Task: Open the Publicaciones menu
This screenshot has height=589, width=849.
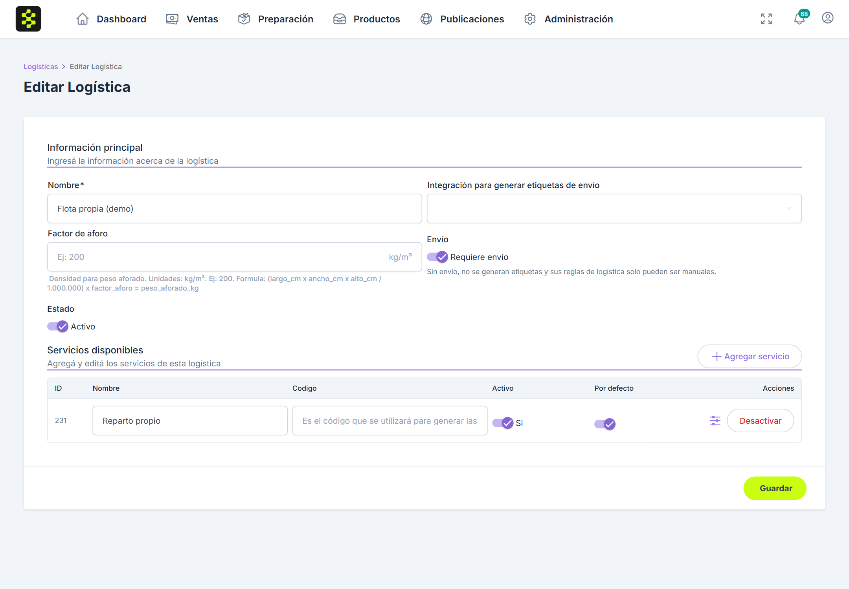Action: tap(462, 19)
